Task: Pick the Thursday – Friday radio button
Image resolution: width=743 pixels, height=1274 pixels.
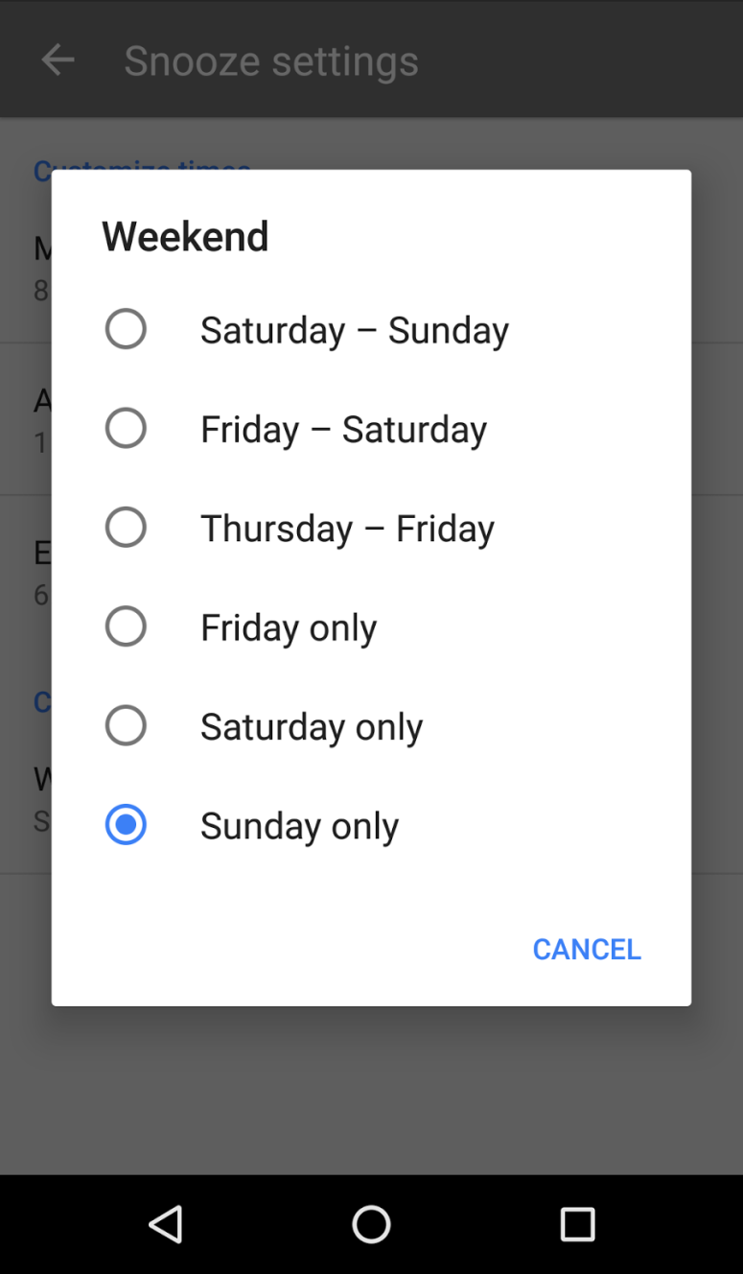Action: coord(126,528)
